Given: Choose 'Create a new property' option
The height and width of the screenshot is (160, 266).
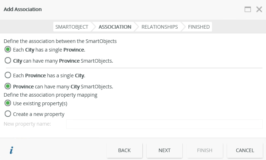Looking at the screenshot, I should tap(8, 114).
